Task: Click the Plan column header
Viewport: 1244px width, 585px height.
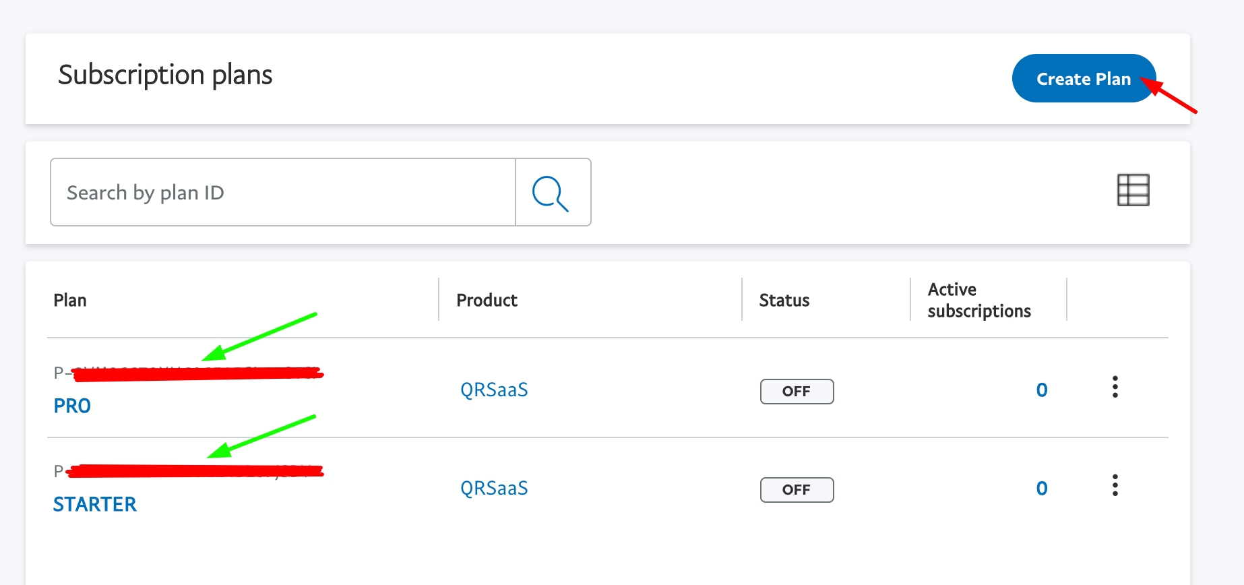Action: point(70,300)
